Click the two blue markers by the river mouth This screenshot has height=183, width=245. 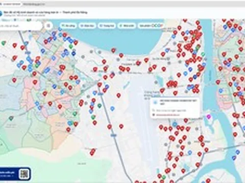tap(236, 155)
